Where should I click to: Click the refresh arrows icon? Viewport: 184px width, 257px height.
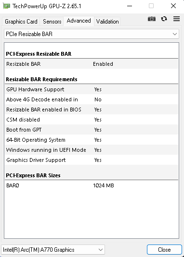coord(164,19)
